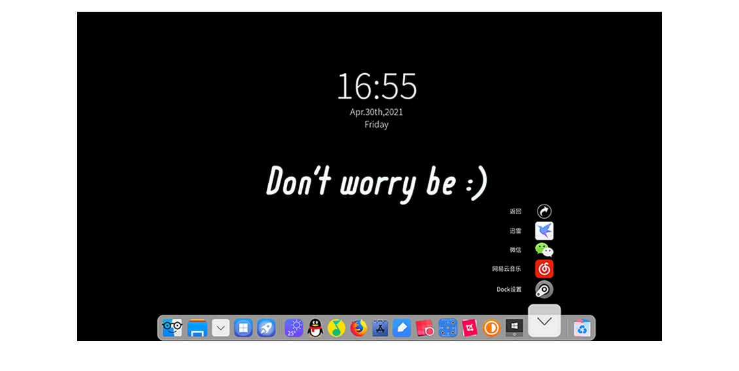The width and height of the screenshot is (739, 371).
Task: Open the blue pencil note icon
Action: tap(402, 328)
